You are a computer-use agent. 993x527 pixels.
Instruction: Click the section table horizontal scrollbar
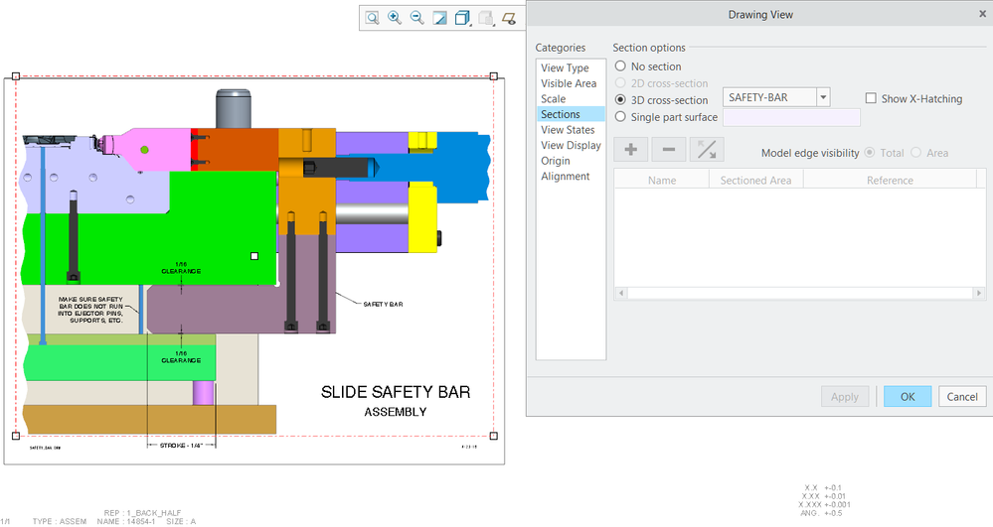793,293
